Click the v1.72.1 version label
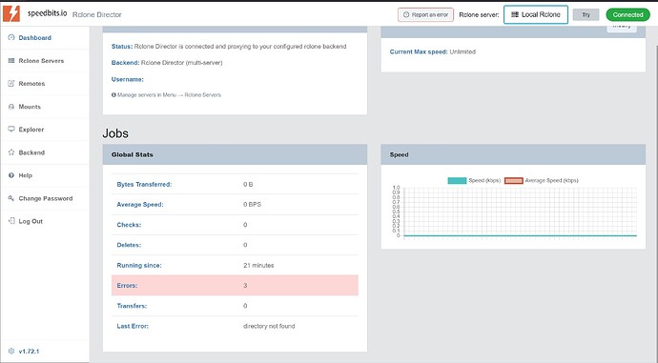 coord(29,352)
